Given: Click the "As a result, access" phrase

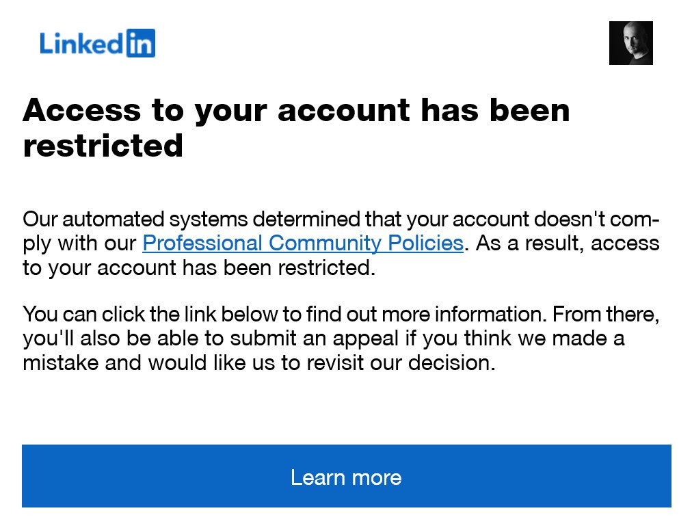Looking at the screenshot, I should 567,243.
